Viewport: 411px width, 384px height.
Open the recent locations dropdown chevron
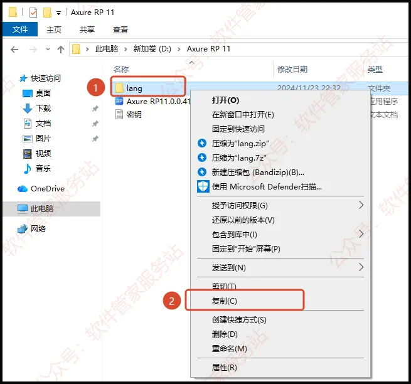coord(48,49)
